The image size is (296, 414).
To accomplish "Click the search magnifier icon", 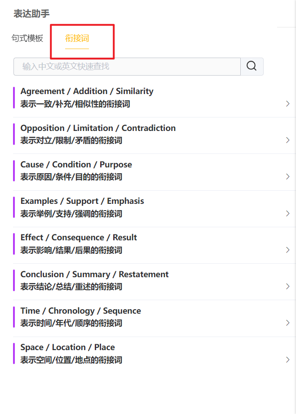I will (x=252, y=67).
